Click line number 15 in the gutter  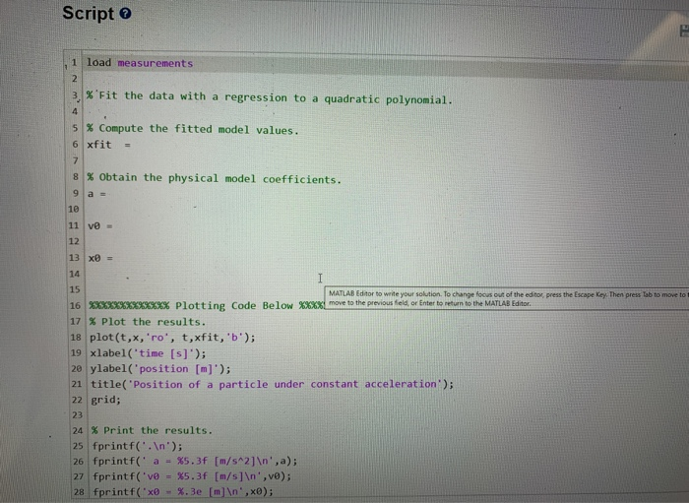pyautogui.click(x=75, y=289)
